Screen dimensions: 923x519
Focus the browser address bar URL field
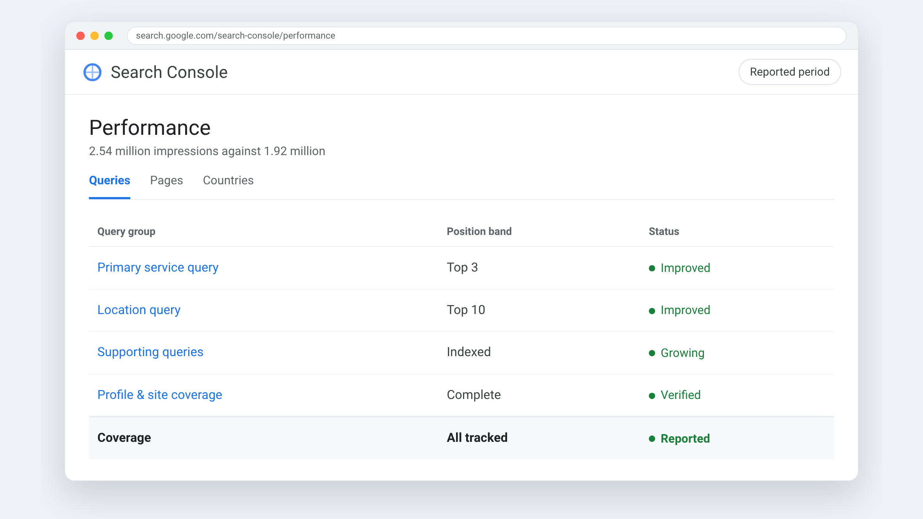coord(486,36)
